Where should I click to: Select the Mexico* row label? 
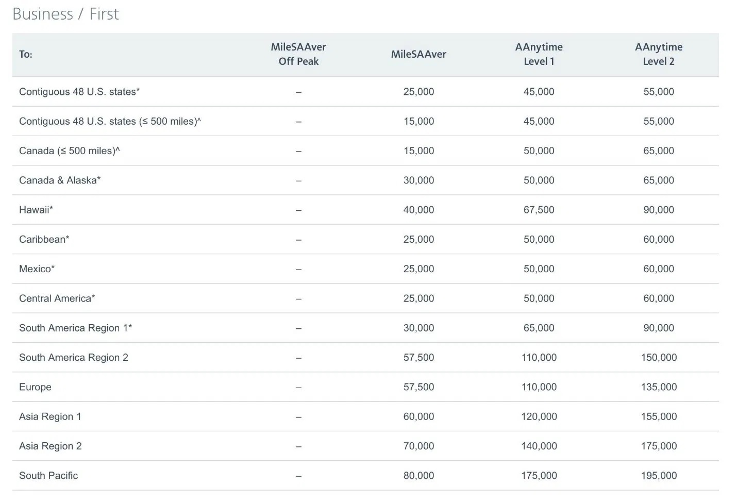pos(37,269)
